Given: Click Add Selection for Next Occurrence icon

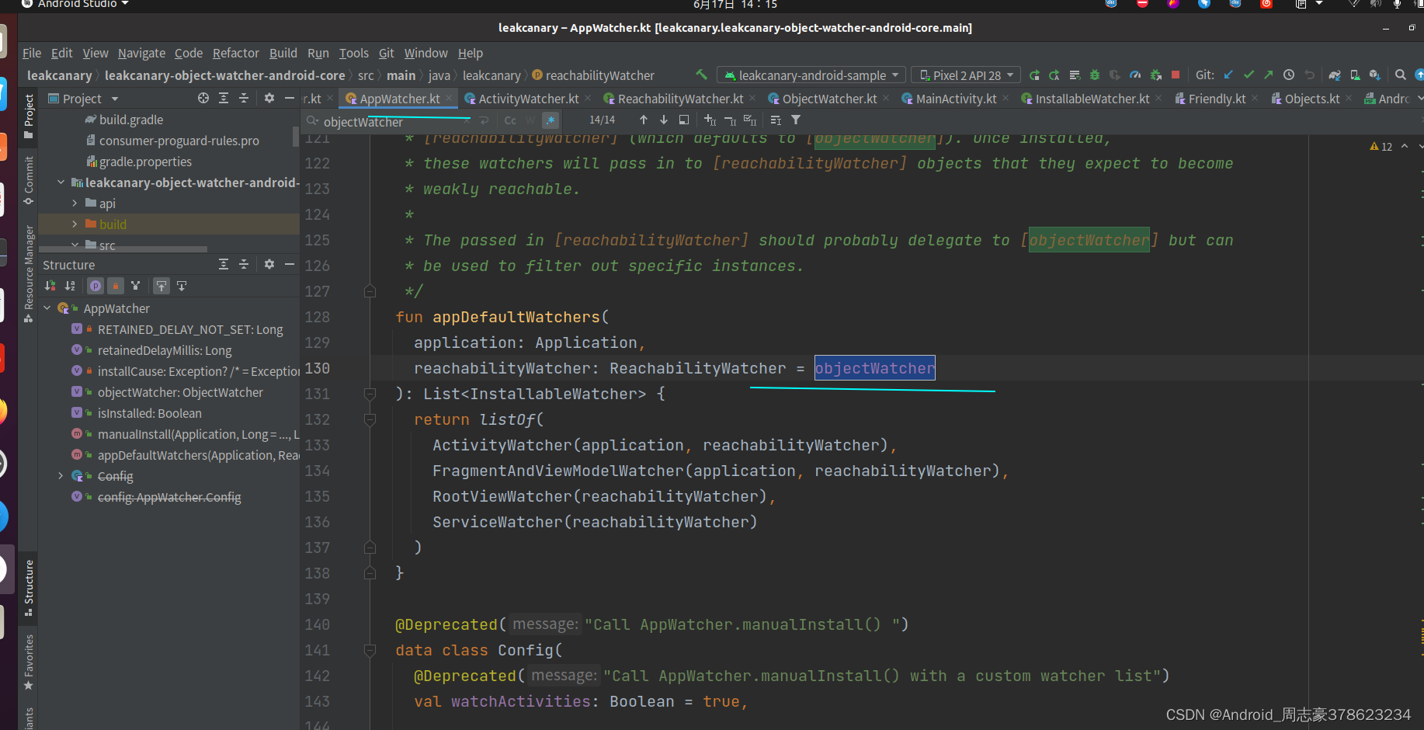Looking at the screenshot, I should pyautogui.click(x=710, y=120).
